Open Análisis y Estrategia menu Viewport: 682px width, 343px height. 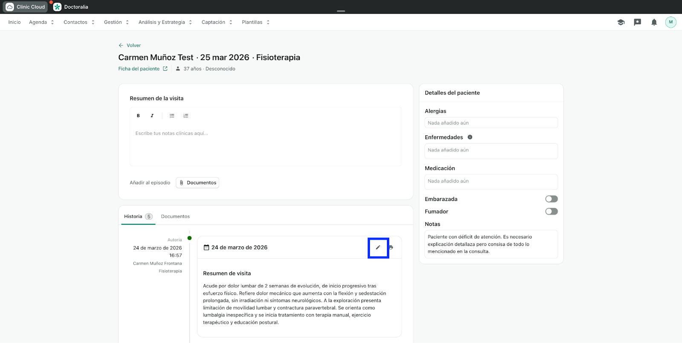point(162,22)
